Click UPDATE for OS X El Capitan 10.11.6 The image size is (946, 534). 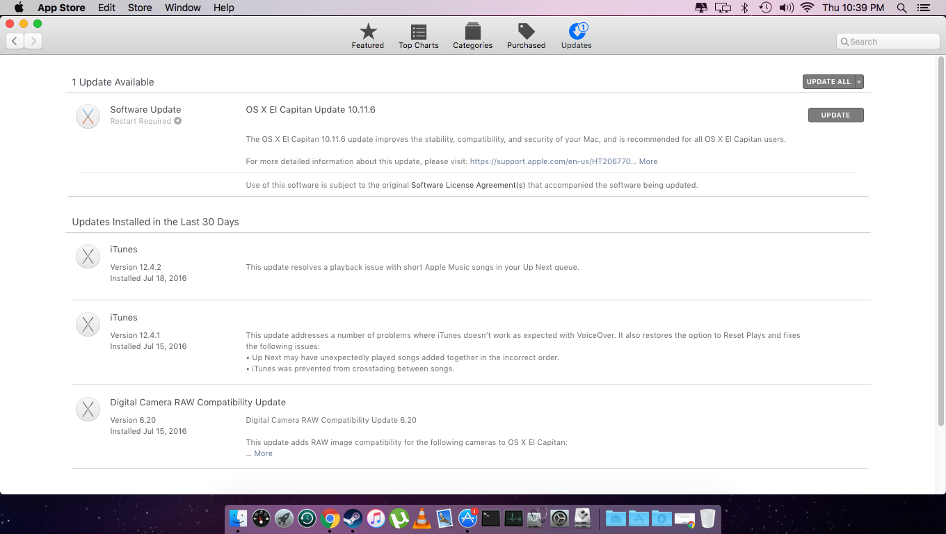tap(835, 115)
